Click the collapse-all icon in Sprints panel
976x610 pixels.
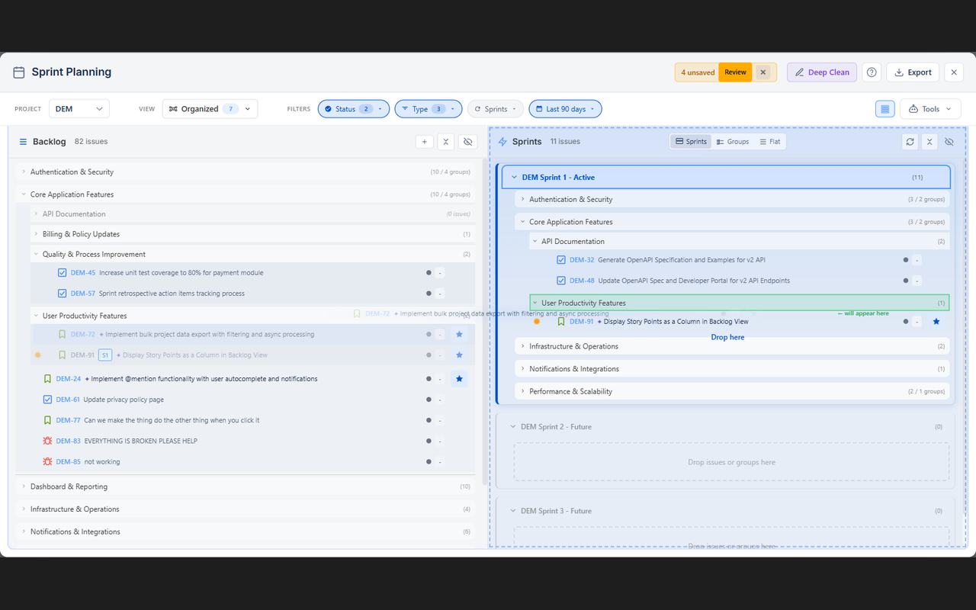point(929,141)
